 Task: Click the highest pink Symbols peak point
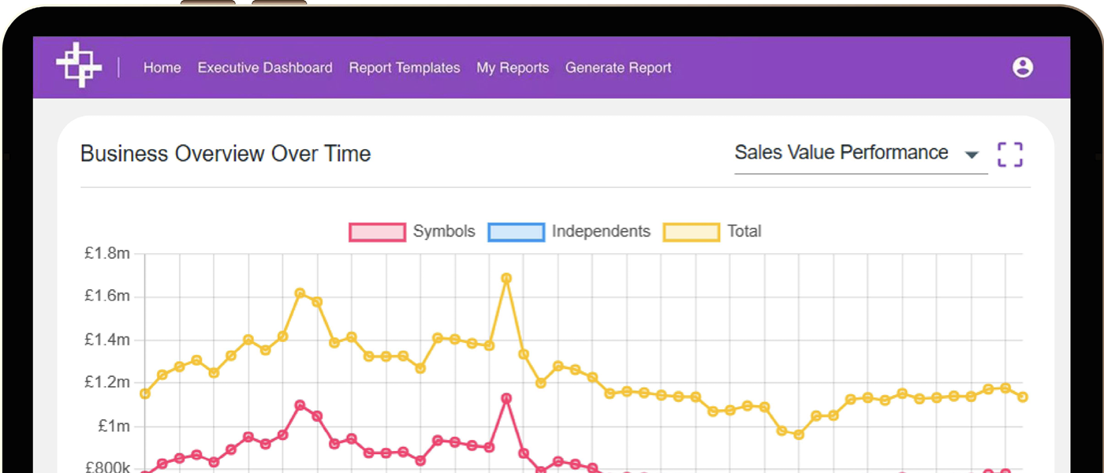(x=506, y=399)
